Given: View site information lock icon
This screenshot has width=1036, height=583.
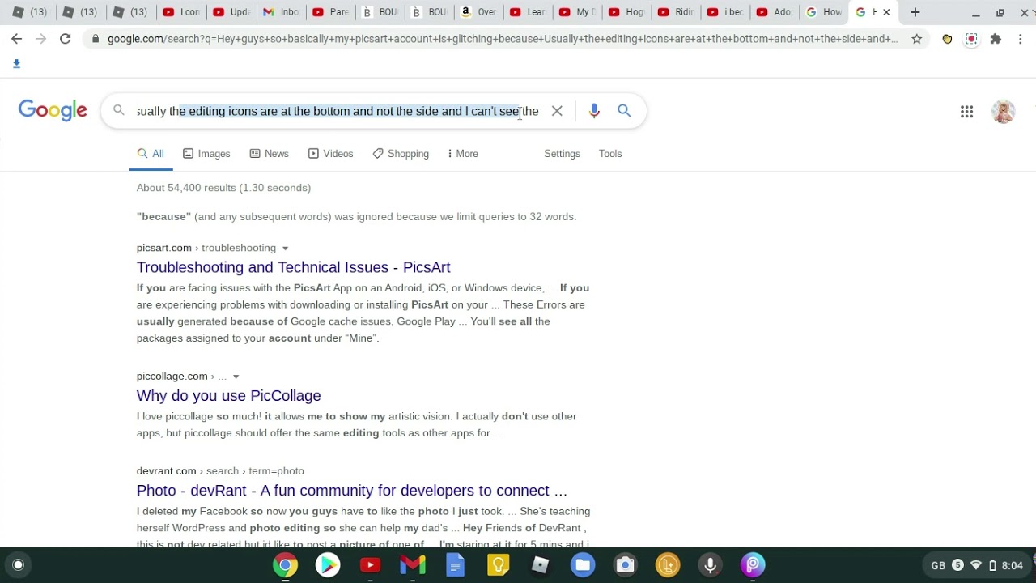Looking at the screenshot, I should 96,39.
